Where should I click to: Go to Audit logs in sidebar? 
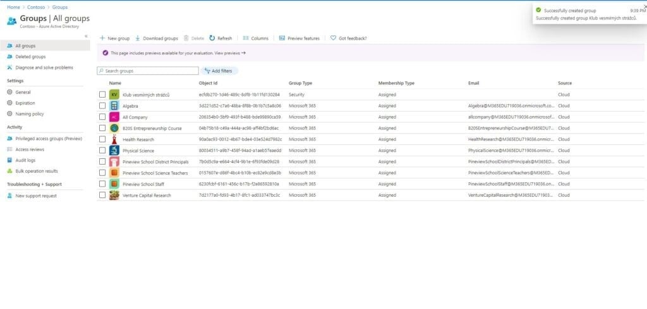(x=26, y=160)
